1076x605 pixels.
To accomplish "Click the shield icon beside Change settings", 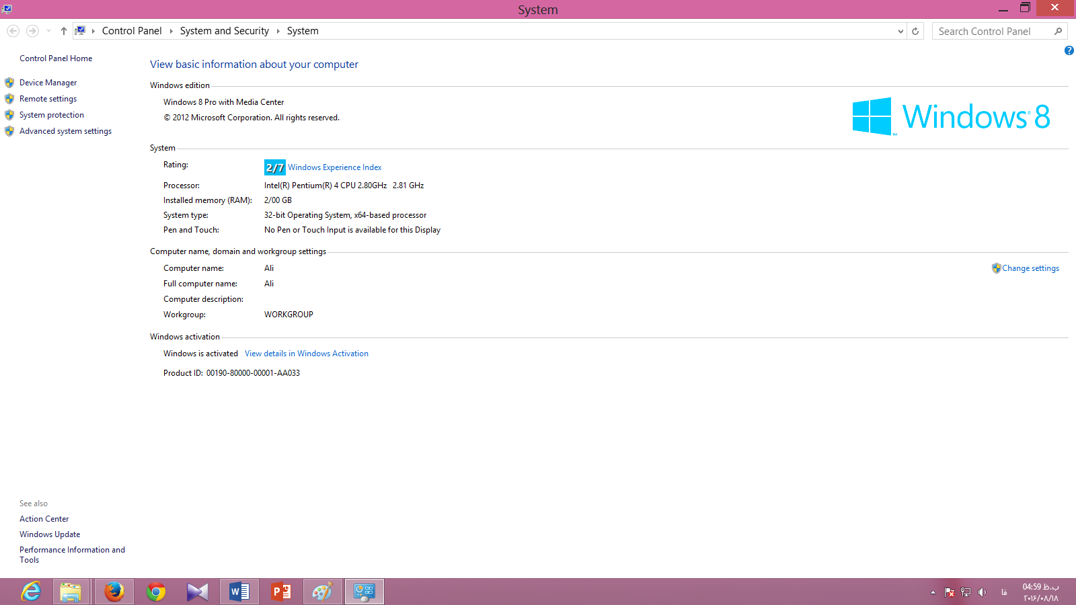I will (996, 268).
